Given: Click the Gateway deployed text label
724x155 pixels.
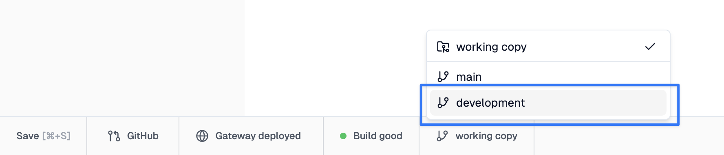Looking at the screenshot, I should point(258,136).
